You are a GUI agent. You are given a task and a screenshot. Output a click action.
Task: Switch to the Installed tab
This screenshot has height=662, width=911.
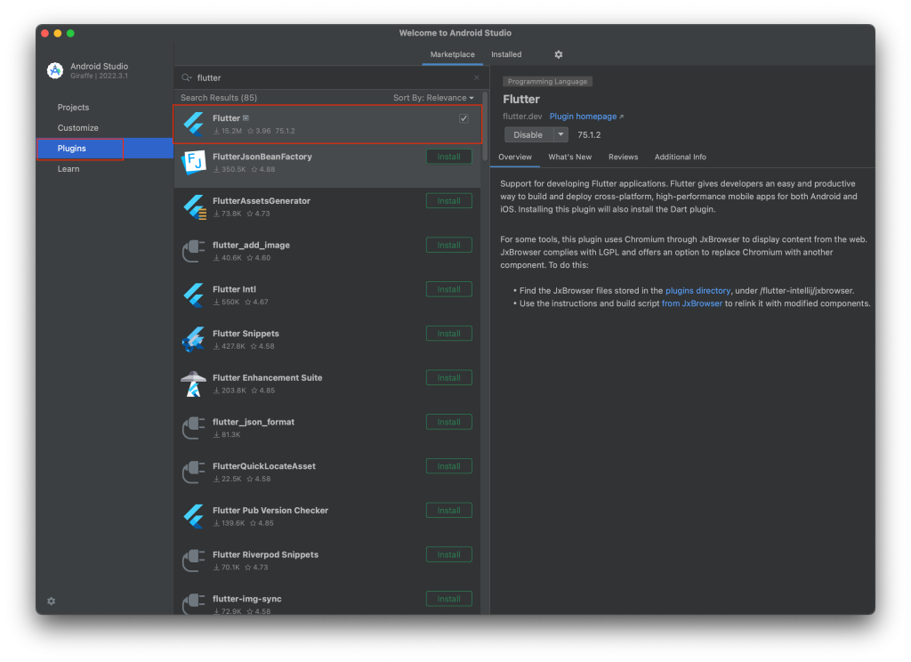(506, 54)
